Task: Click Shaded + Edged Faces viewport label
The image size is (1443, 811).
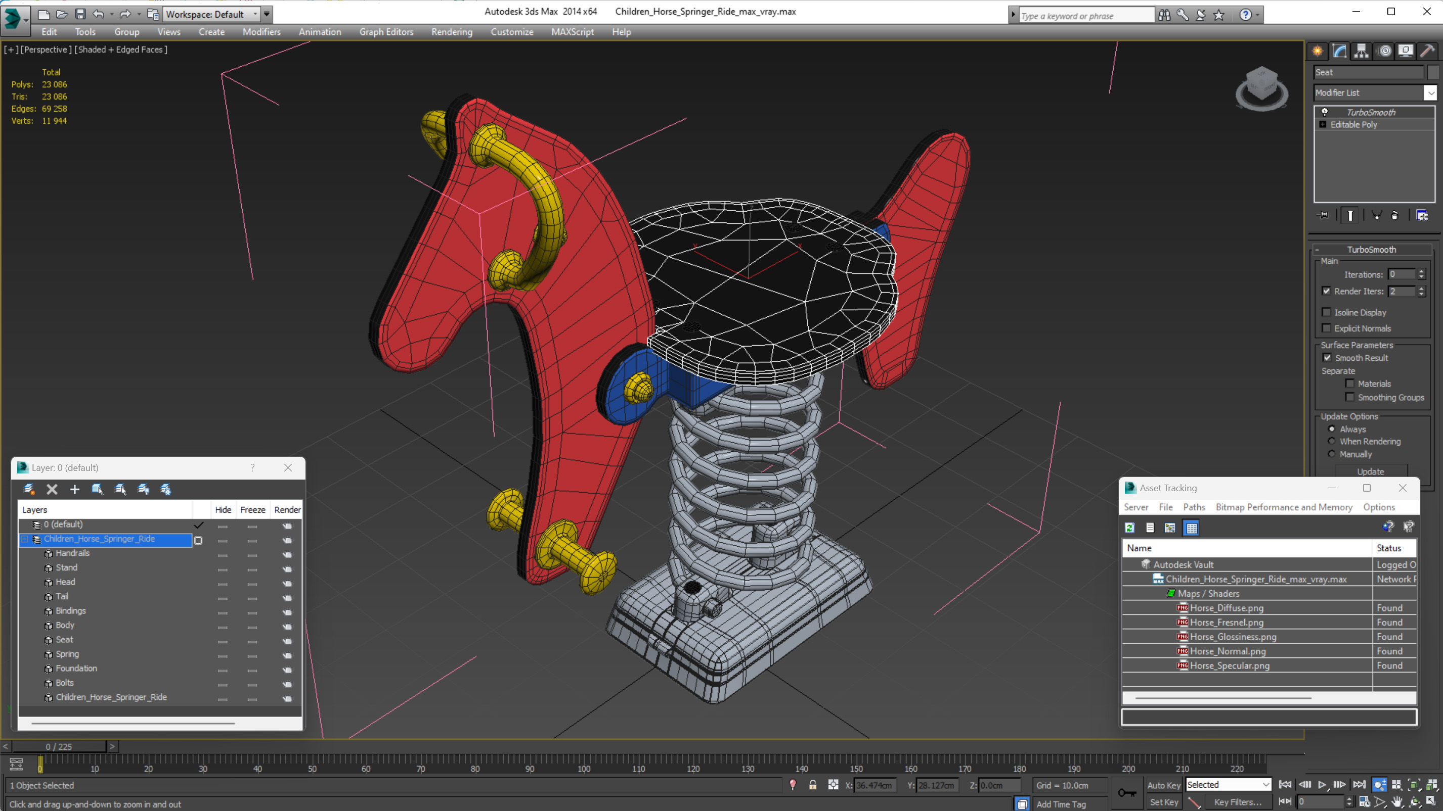Action: pos(121,49)
